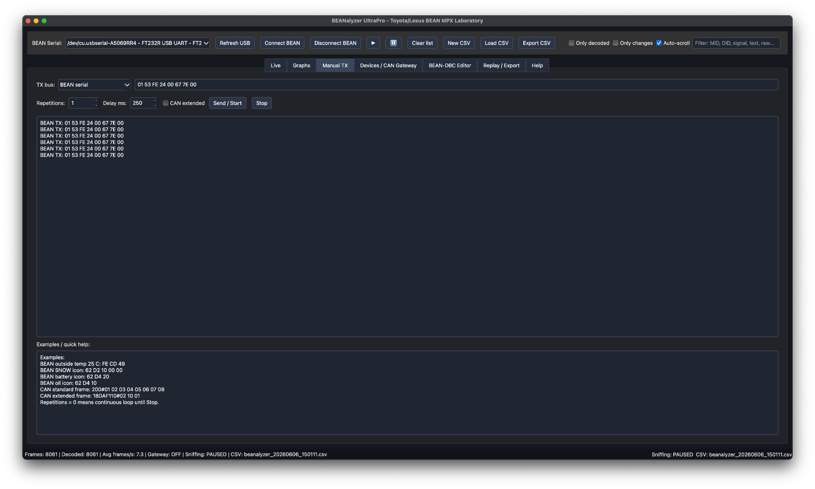Open the Help tab

(537, 66)
